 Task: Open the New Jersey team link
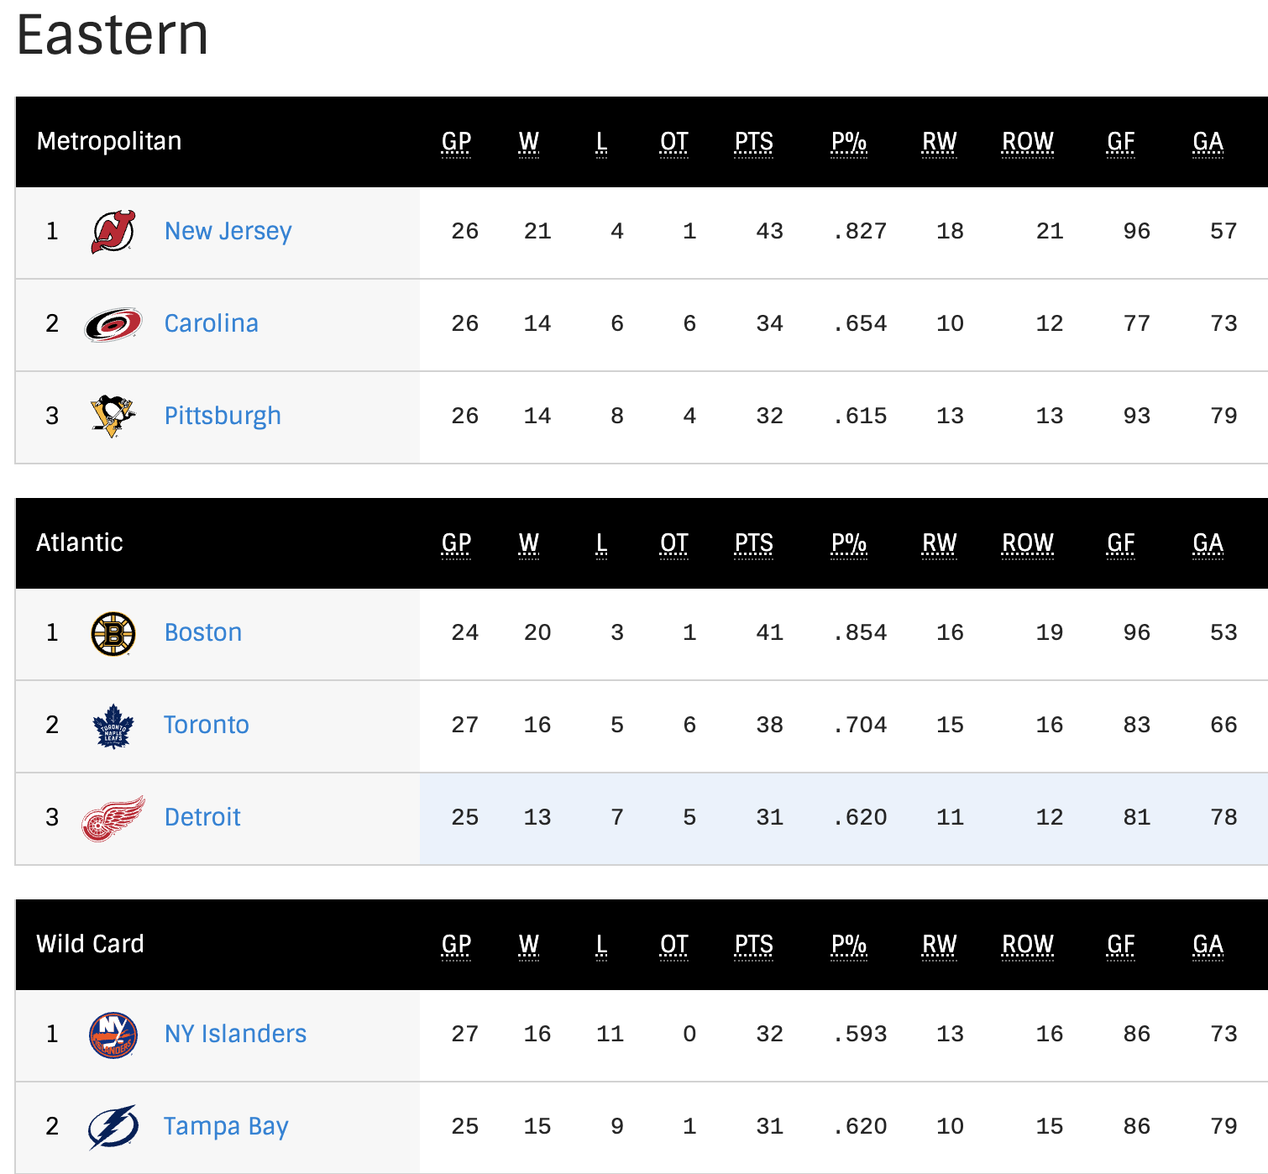(228, 231)
